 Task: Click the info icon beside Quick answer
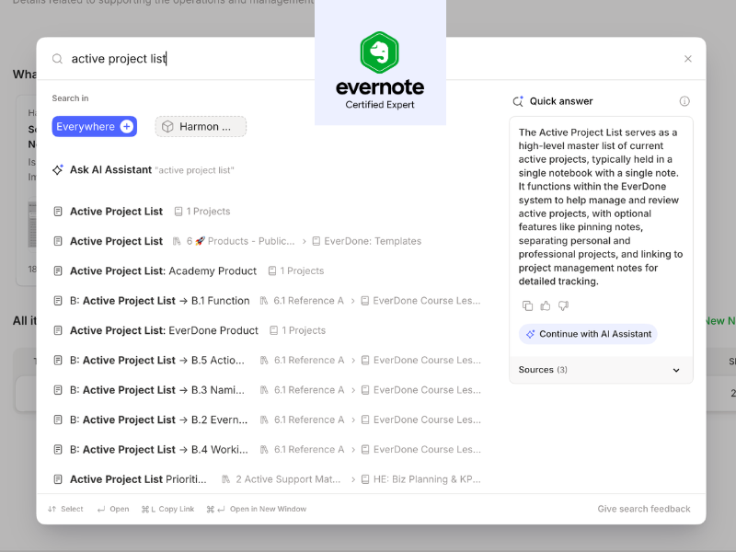(685, 101)
